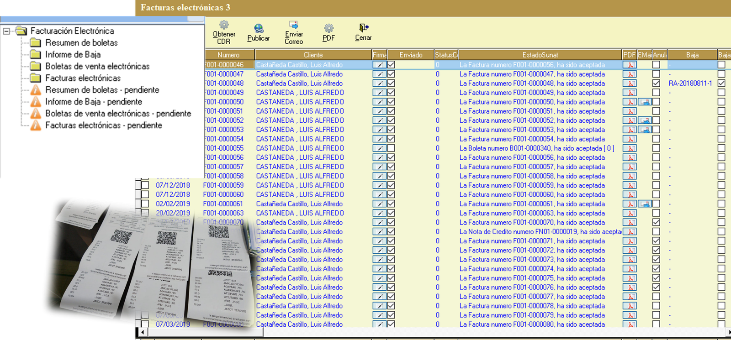The image size is (731, 340).
Task: Toggle Enviado checkbox for invoice F001-0000055
Action: [391, 148]
